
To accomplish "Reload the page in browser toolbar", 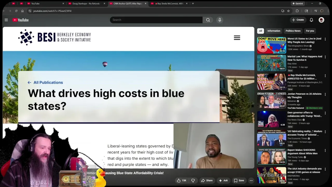I will coord(16,11).
